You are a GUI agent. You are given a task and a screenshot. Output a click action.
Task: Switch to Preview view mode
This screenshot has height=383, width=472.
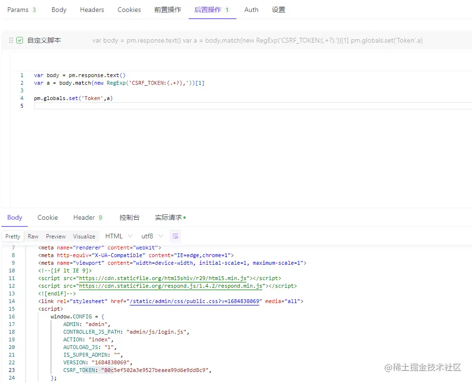click(56, 237)
